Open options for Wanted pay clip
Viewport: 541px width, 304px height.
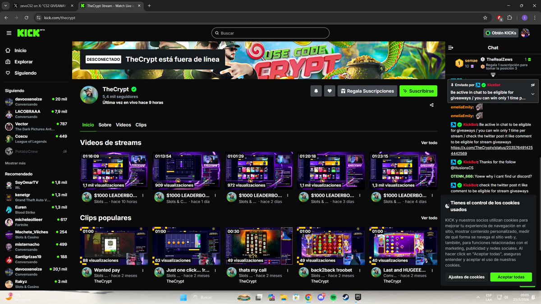(143, 270)
